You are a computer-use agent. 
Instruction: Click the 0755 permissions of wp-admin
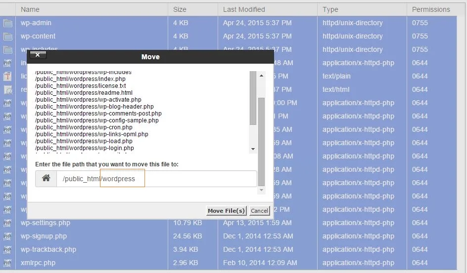click(420, 23)
